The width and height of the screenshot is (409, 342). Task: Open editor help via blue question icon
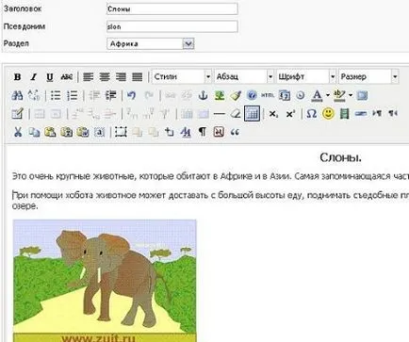[x=252, y=95]
